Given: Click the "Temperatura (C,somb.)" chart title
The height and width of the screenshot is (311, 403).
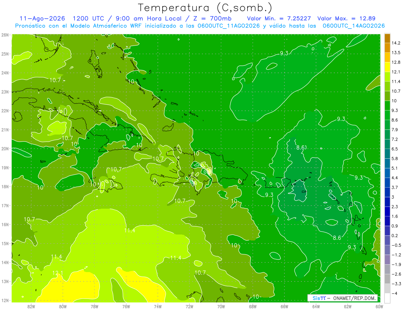Looking at the screenshot, I should (x=205, y=8).
